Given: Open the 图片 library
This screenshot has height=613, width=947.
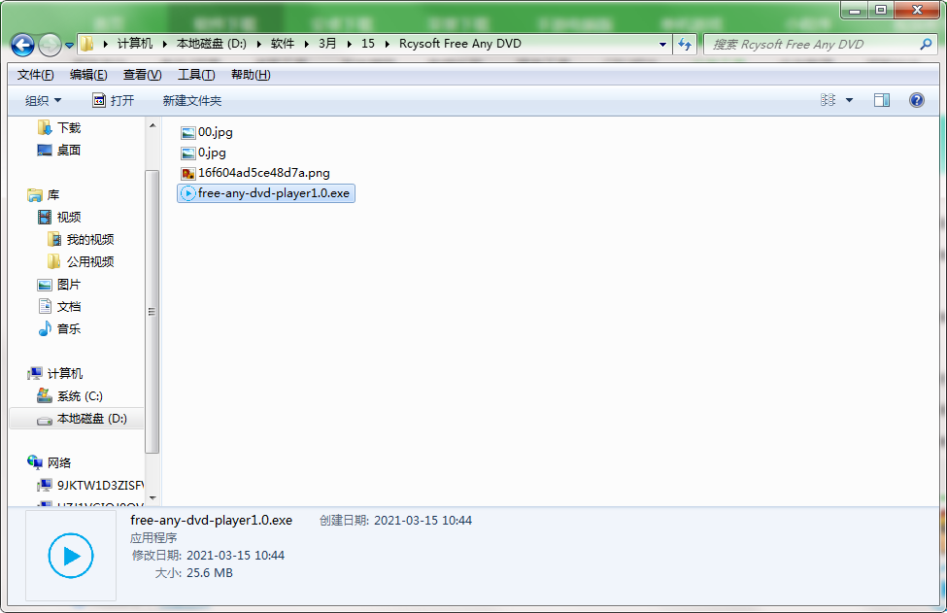Looking at the screenshot, I should point(59,284).
